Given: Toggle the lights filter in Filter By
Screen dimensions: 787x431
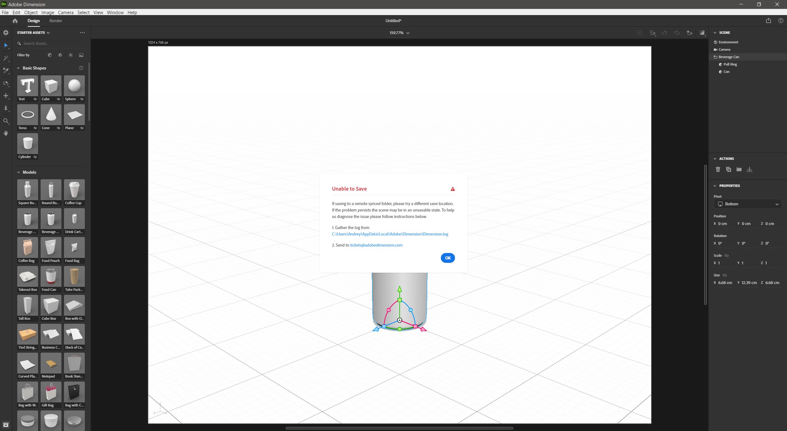Looking at the screenshot, I should click(x=70, y=55).
